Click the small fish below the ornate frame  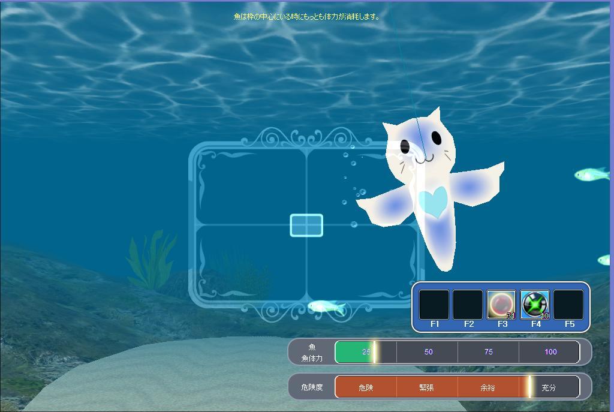pyautogui.click(x=327, y=308)
